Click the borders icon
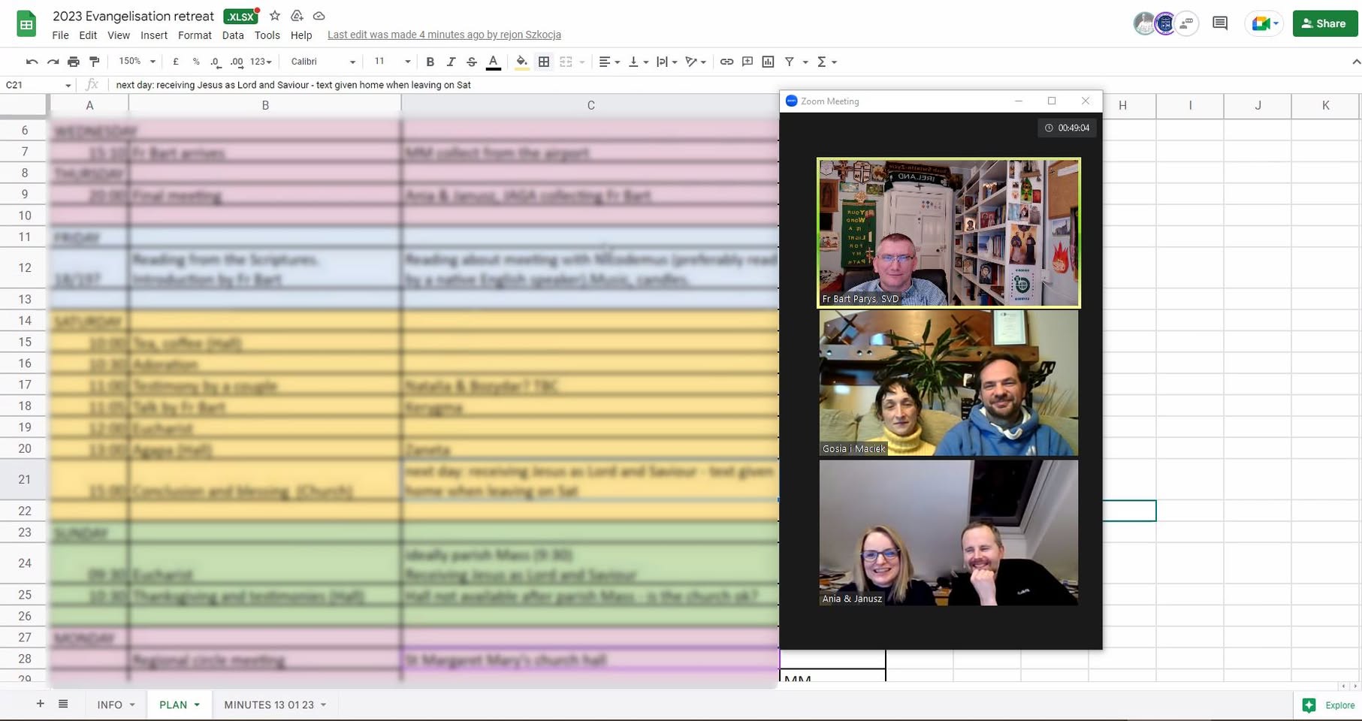The width and height of the screenshot is (1362, 721). pos(544,62)
